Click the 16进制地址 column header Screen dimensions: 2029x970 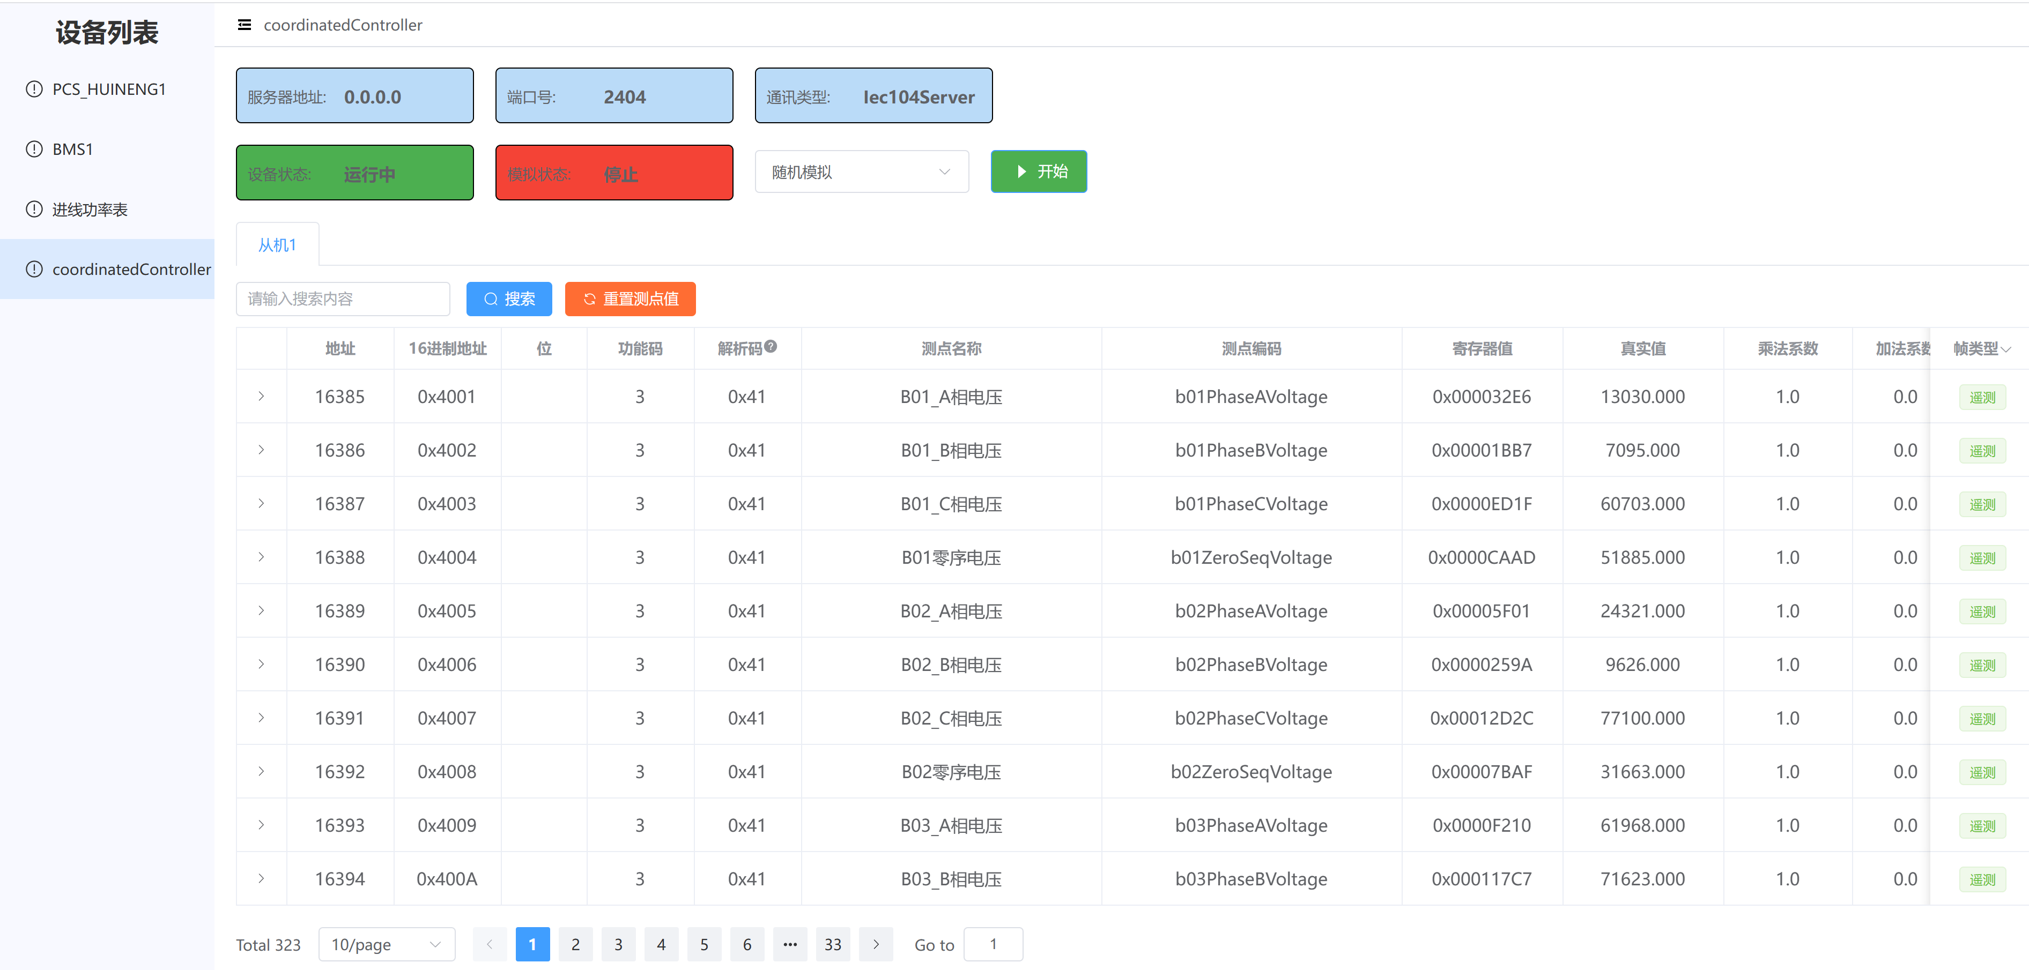pyautogui.click(x=447, y=349)
